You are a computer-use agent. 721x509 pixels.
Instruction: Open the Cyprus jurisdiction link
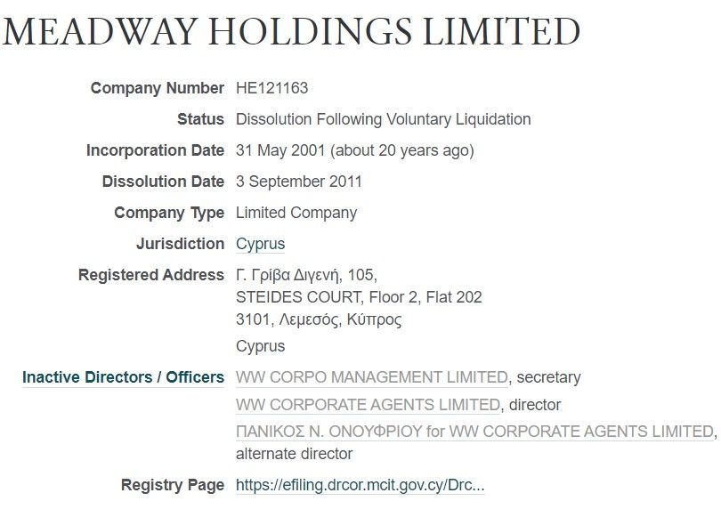[260, 244]
